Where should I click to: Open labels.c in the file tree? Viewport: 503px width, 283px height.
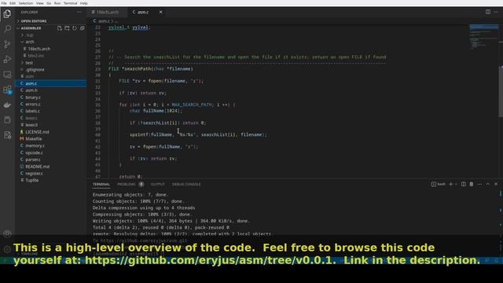(x=33, y=111)
